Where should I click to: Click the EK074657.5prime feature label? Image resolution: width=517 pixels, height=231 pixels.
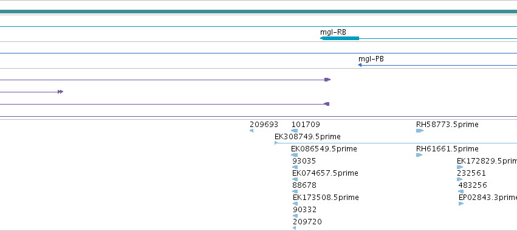point(325,173)
